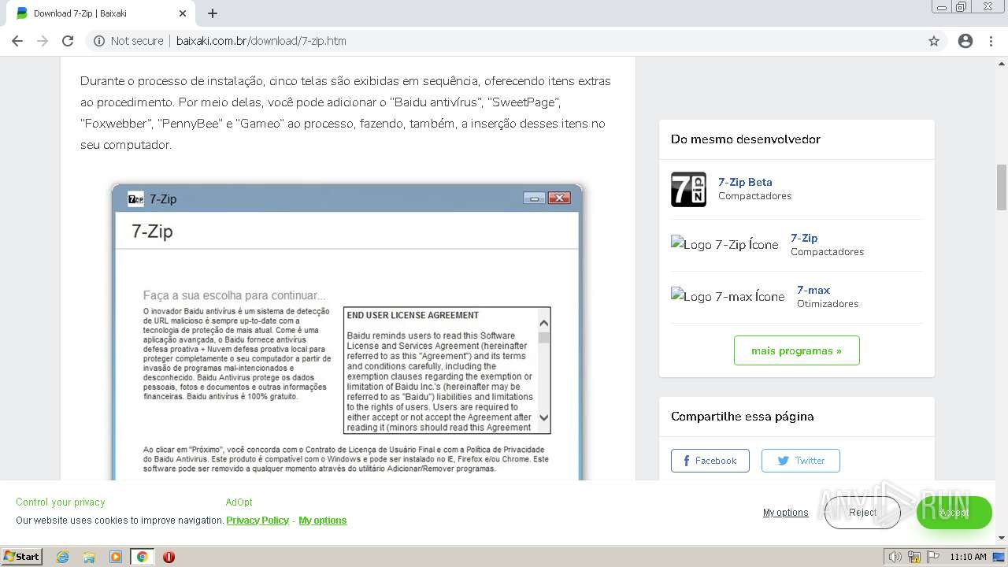Reject the cookies
This screenshot has width=1008, height=567.
point(862,513)
